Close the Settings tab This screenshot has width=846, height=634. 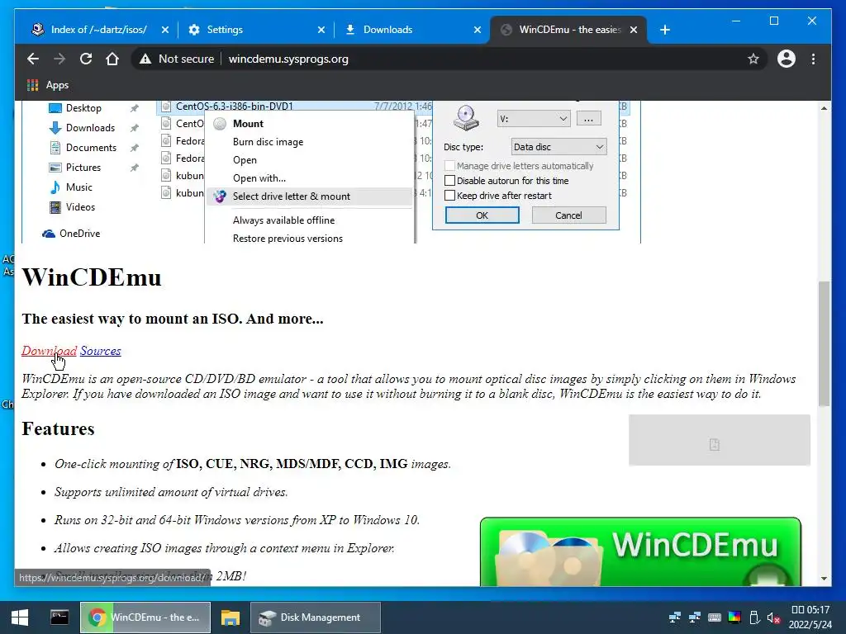click(321, 30)
